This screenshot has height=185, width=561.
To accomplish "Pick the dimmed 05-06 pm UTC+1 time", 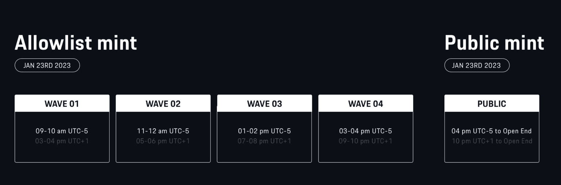I will tap(163, 141).
